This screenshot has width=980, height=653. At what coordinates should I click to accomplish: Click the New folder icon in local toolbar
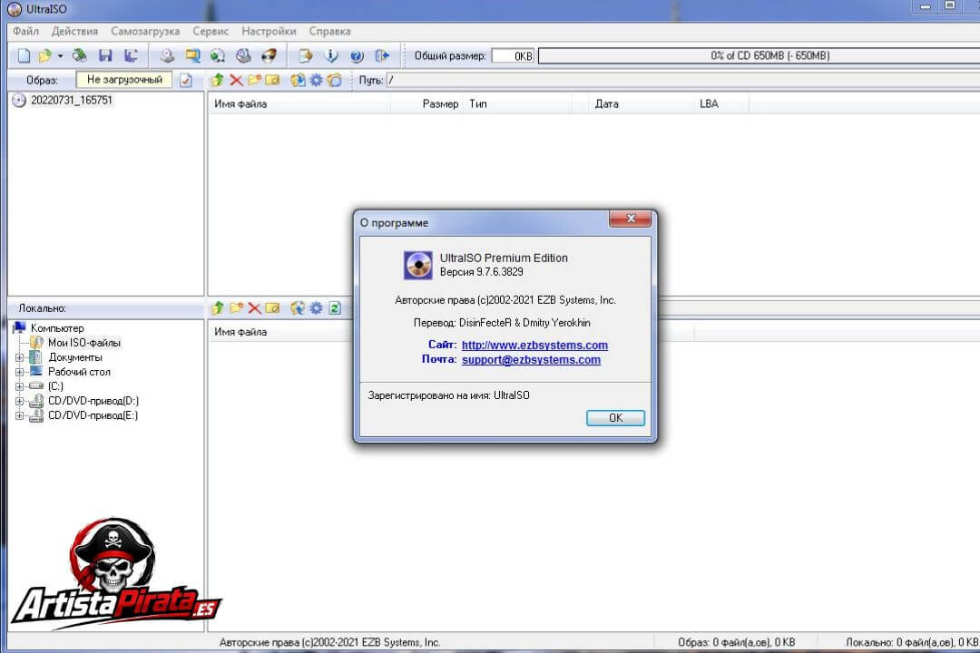pyautogui.click(x=236, y=307)
